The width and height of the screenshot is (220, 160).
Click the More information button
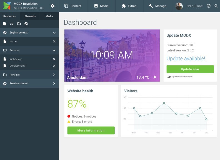91,130
